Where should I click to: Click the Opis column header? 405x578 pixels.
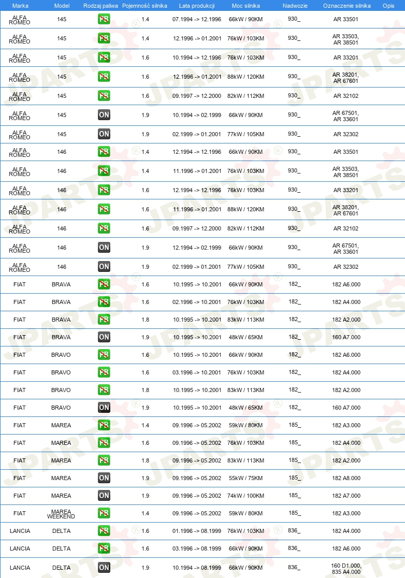point(388,6)
